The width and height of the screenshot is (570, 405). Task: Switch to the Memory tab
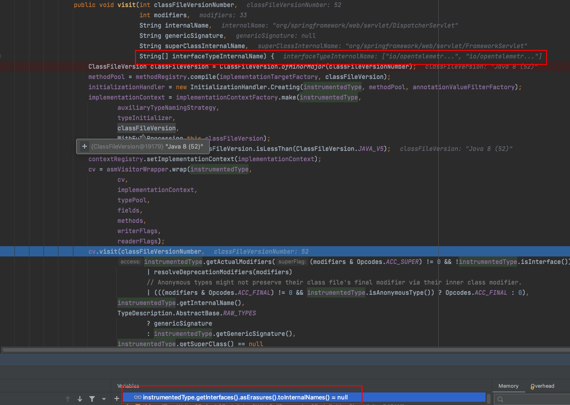click(x=508, y=386)
